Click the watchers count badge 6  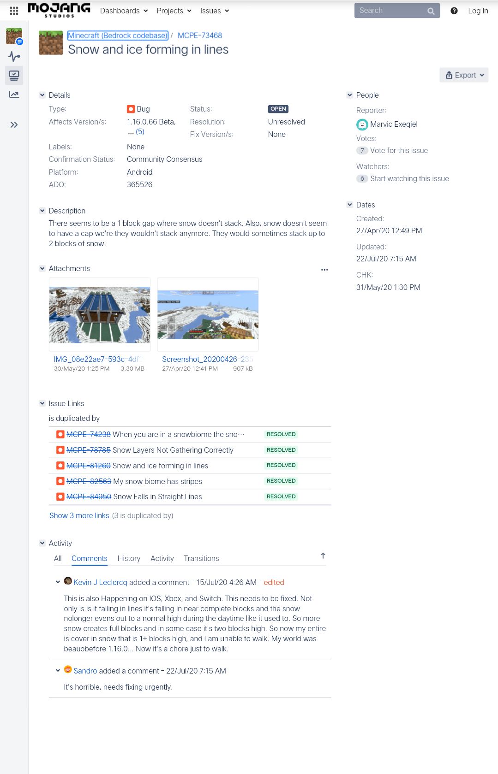tap(362, 178)
